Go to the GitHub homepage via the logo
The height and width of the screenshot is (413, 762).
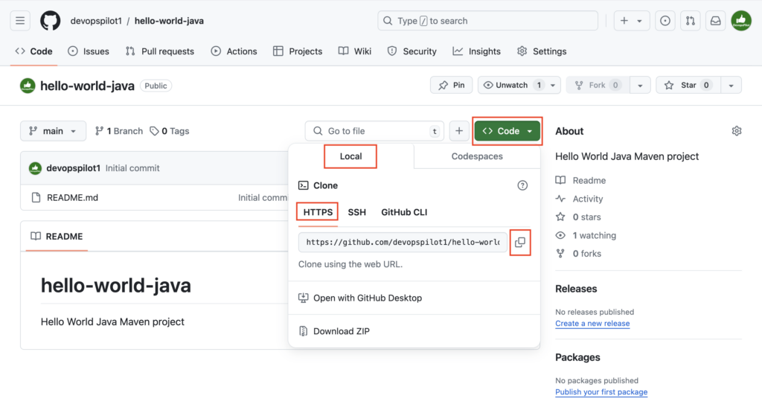[50, 21]
